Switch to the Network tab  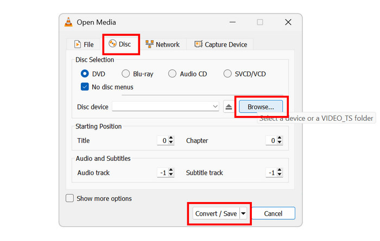162,44
